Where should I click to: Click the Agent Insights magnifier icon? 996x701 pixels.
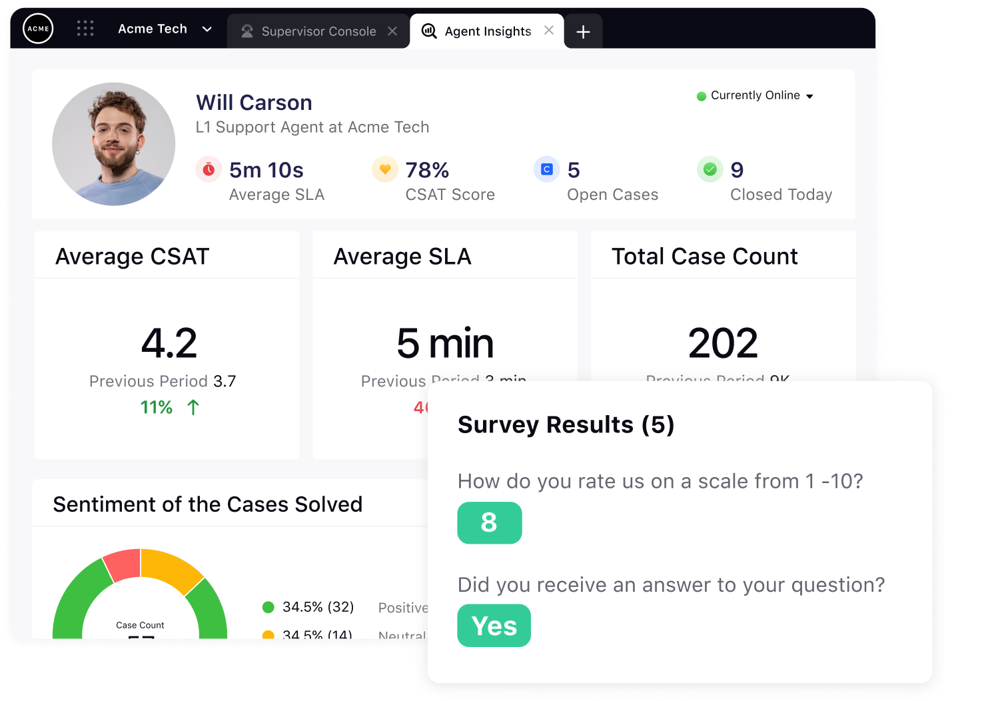pos(429,31)
